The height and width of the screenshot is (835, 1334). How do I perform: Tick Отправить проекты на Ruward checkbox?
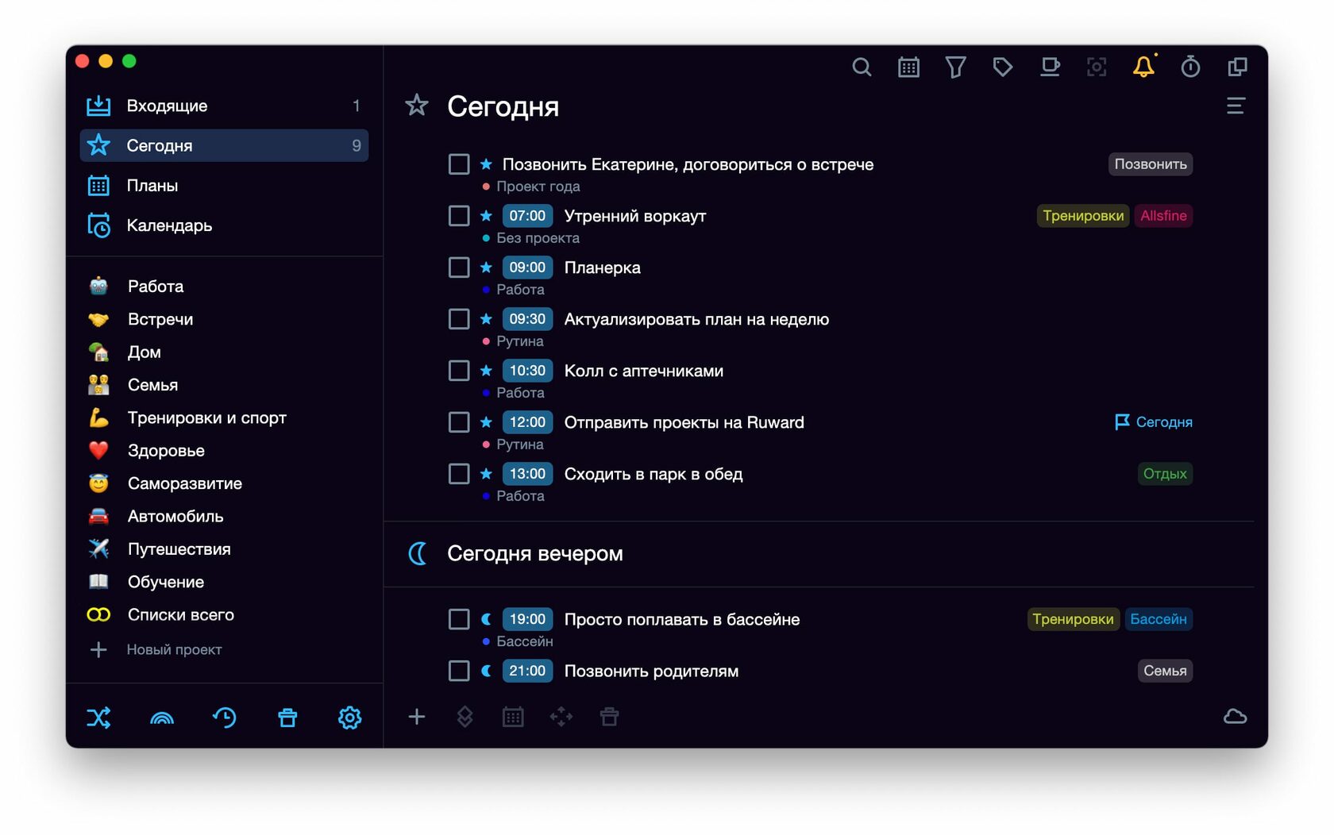[459, 422]
